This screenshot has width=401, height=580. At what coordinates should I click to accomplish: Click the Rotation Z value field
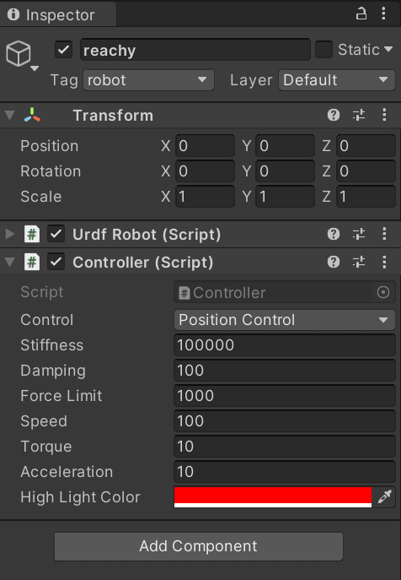(366, 171)
